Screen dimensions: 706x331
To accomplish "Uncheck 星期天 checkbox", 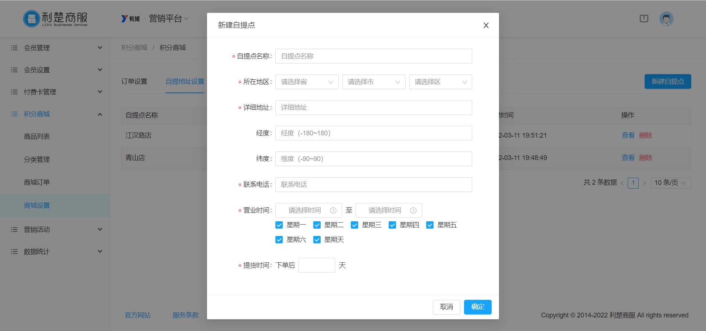I will pyautogui.click(x=317, y=240).
